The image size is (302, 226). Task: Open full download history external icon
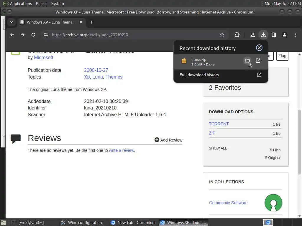coord(259,75)
